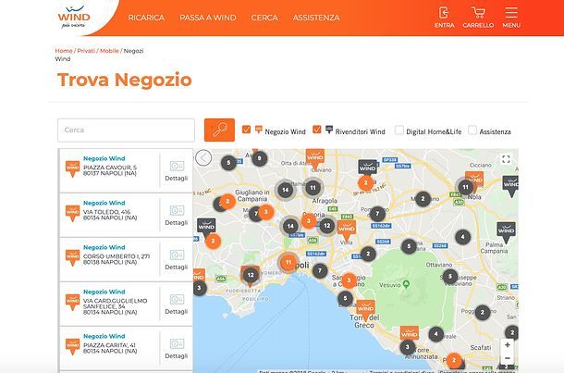Click the orange Wind pin near Volla
Viewport: 564px width, 373px height.
[347, 230]
